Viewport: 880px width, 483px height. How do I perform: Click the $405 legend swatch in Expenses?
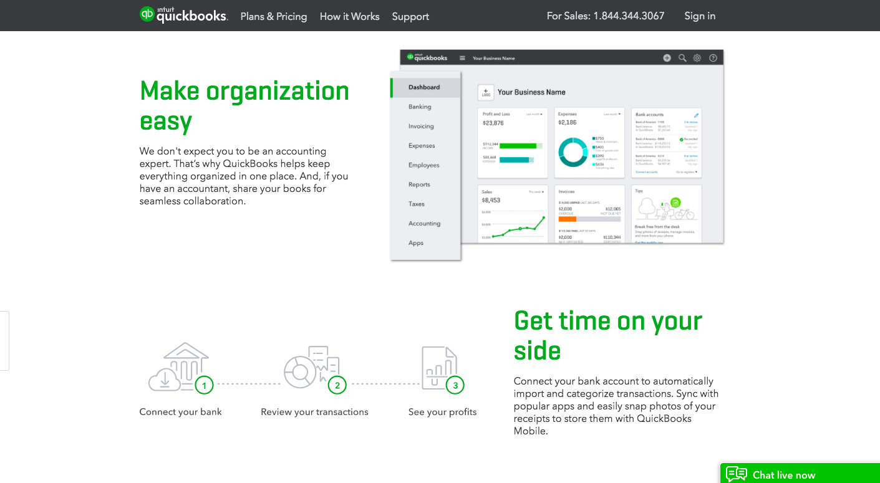pyautogui.click(x=593, y=147)
